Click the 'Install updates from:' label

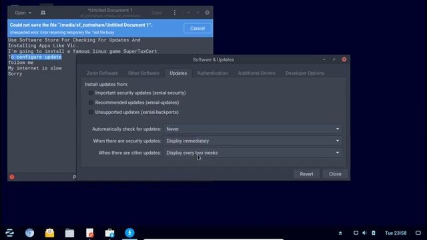click(107, 85)
